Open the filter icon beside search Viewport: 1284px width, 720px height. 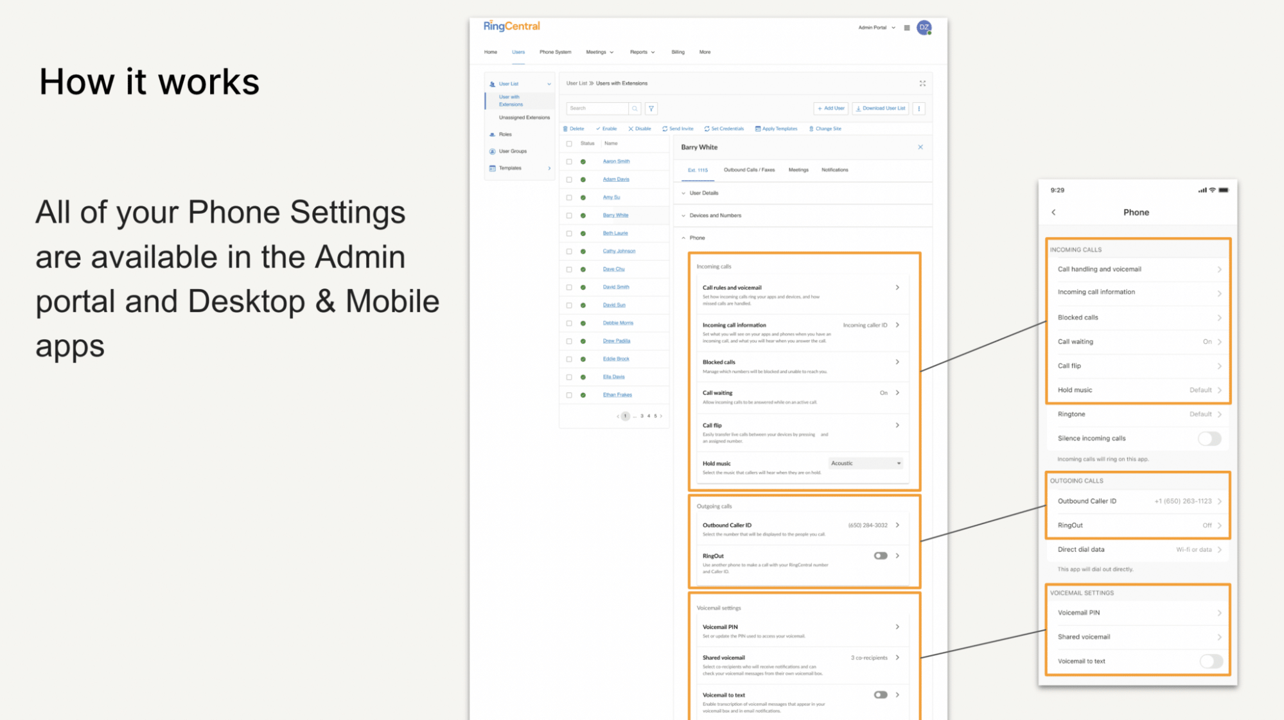651,108
